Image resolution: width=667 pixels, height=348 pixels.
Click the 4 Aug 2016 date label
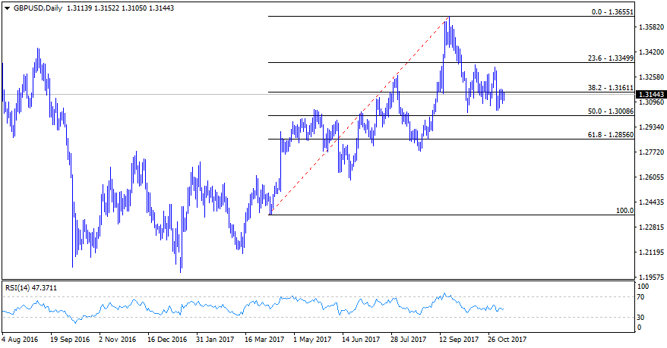pos(21,340)
